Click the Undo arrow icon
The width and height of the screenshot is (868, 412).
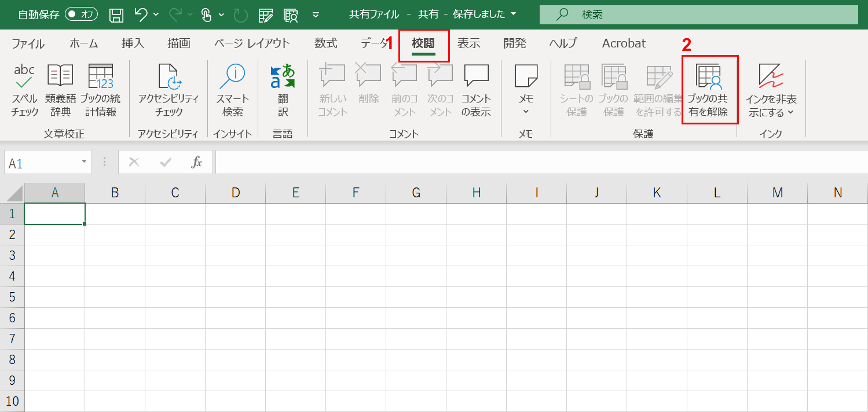(141, 14)
